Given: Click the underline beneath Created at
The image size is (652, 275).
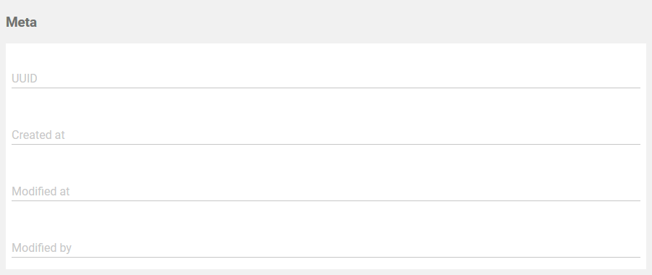Looking at the screenshot, I should pos(325,145).
